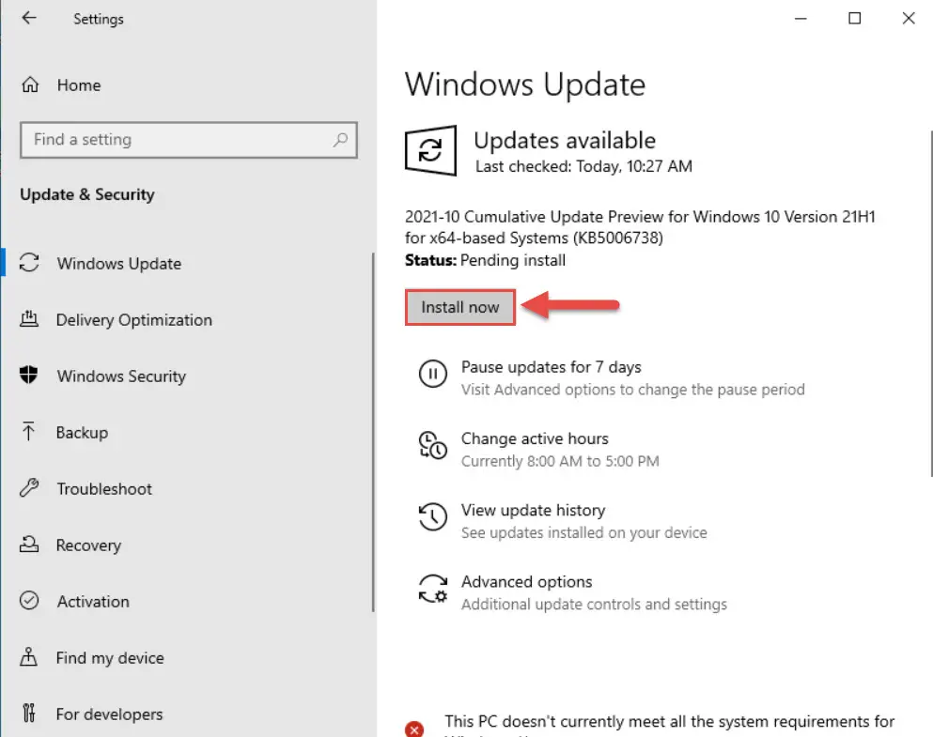Click the red error X icon
Screen dimensions: 933x737
[414, 729]
